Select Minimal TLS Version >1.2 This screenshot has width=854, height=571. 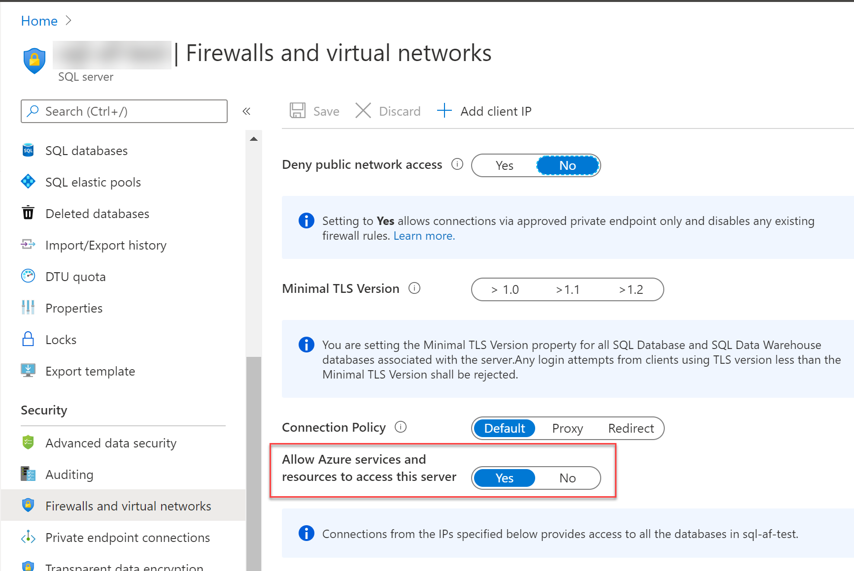click(631, 289)
